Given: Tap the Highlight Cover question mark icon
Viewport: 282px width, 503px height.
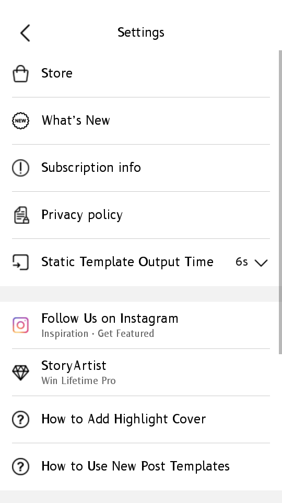Looking at the screenshot, I should coord(20,419).
